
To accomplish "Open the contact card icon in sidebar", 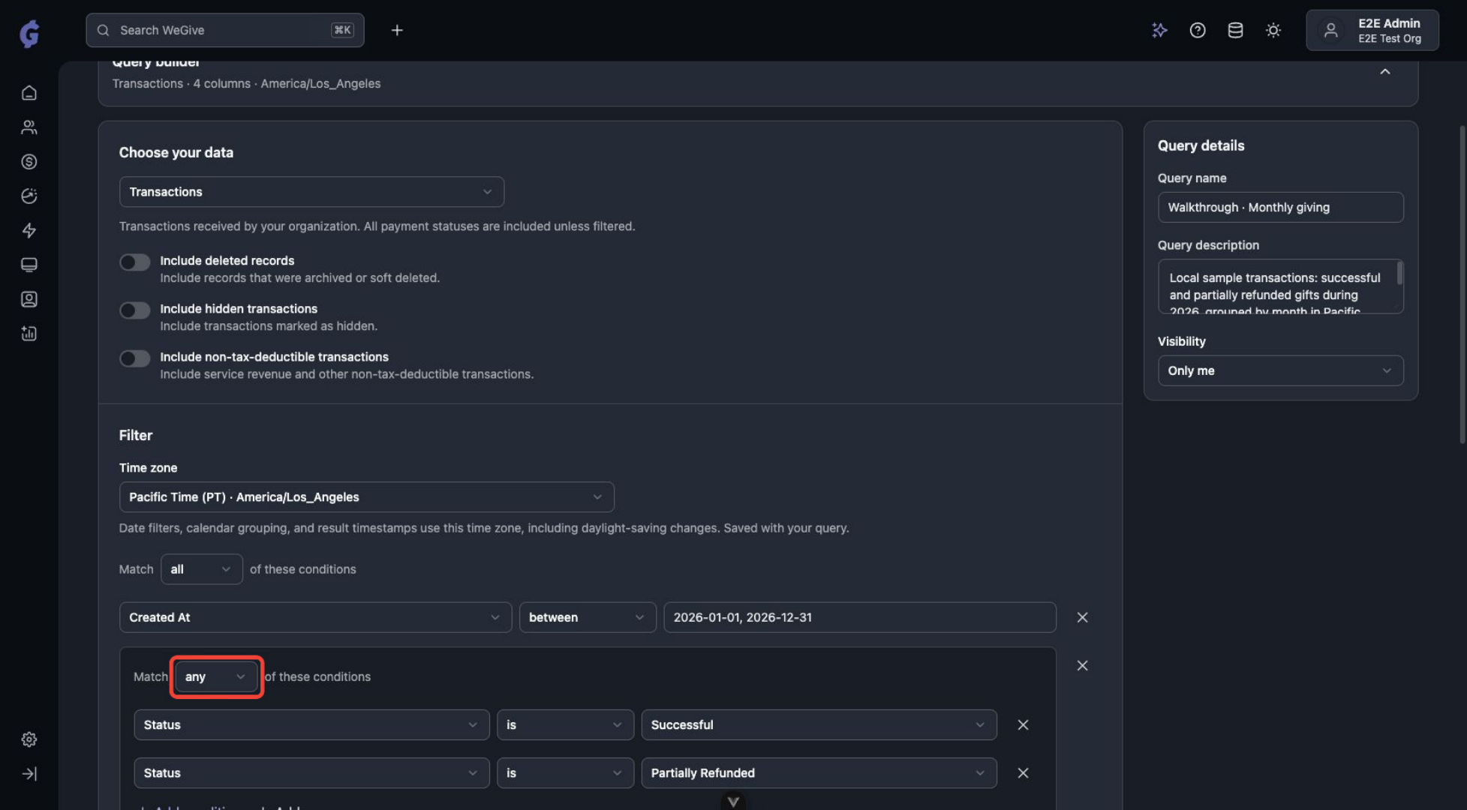I will tap(29, 299).
